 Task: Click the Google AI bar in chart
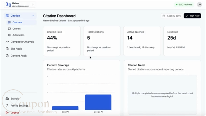98,102
